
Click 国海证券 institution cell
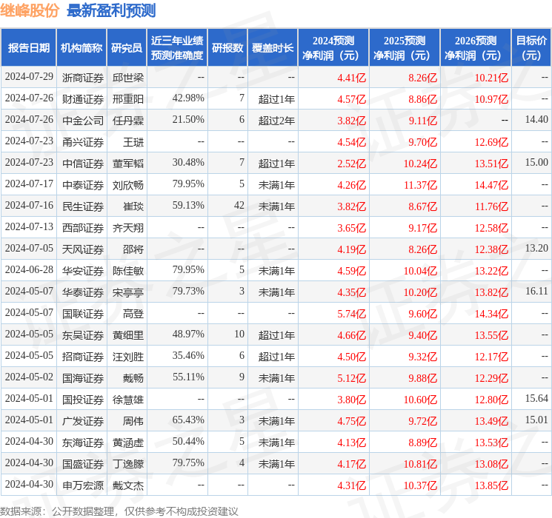click(83, 377)
